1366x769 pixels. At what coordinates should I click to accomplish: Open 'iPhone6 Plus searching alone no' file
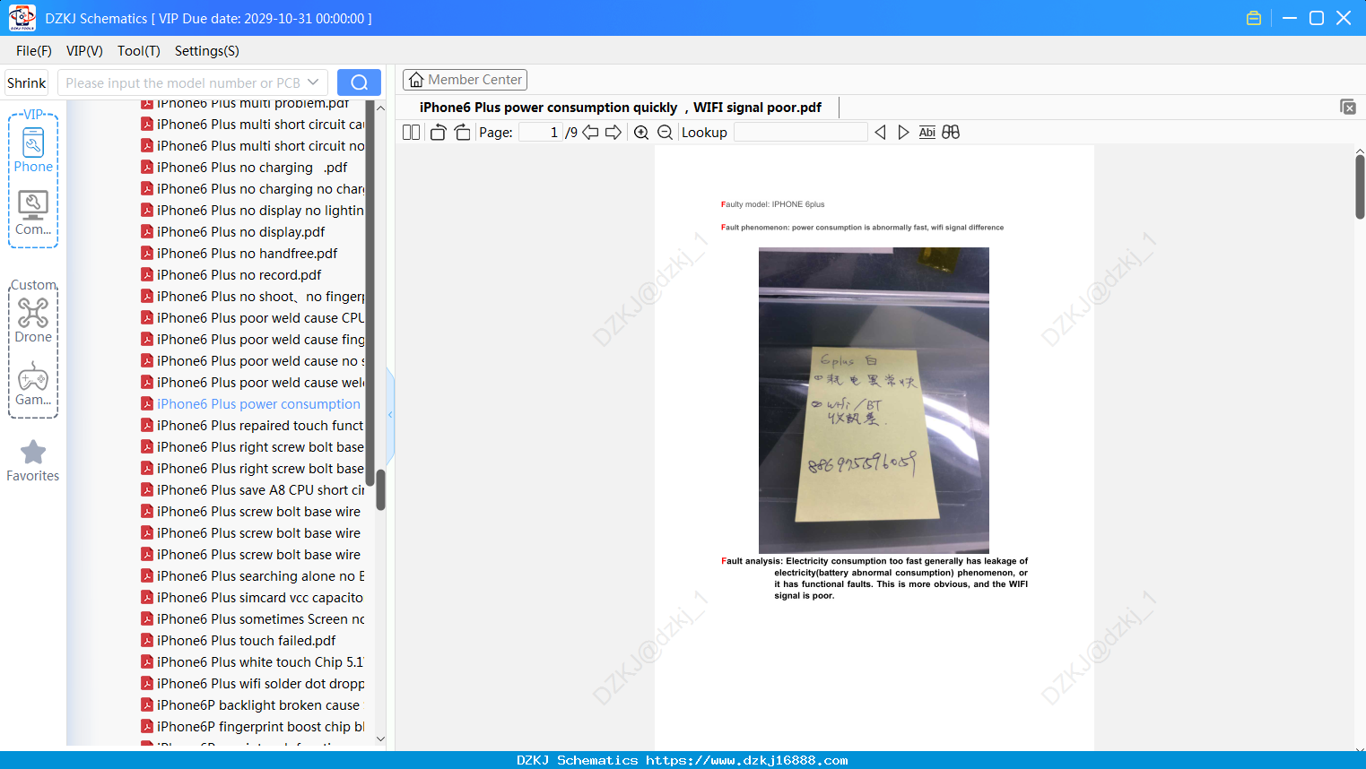click(252, 576)
